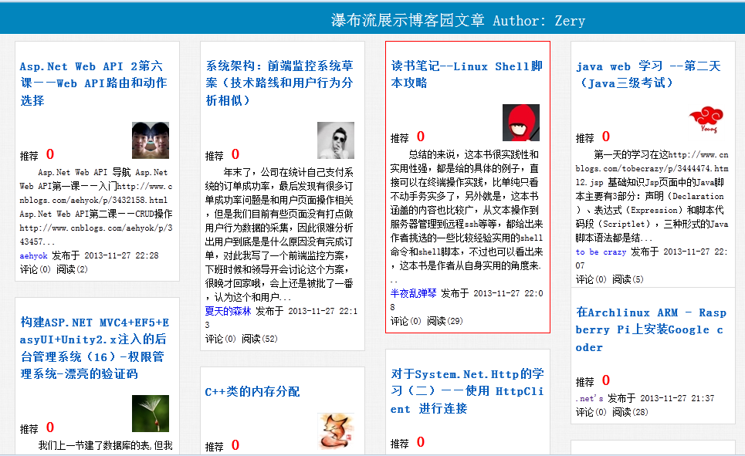Viewport: 745px width, 456px height.
Task: Click summary text starting 第一天的学习在这
Action: (652, 196)
